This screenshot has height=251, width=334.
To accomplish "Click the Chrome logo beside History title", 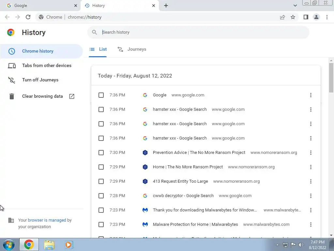I will click(11, 32).
